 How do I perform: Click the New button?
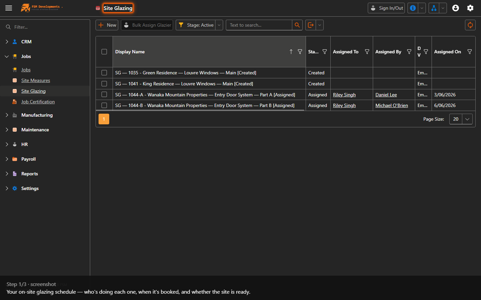[107, 25]
